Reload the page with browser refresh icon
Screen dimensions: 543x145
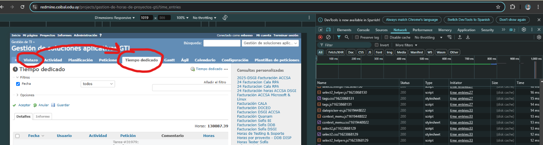point(22,7)
